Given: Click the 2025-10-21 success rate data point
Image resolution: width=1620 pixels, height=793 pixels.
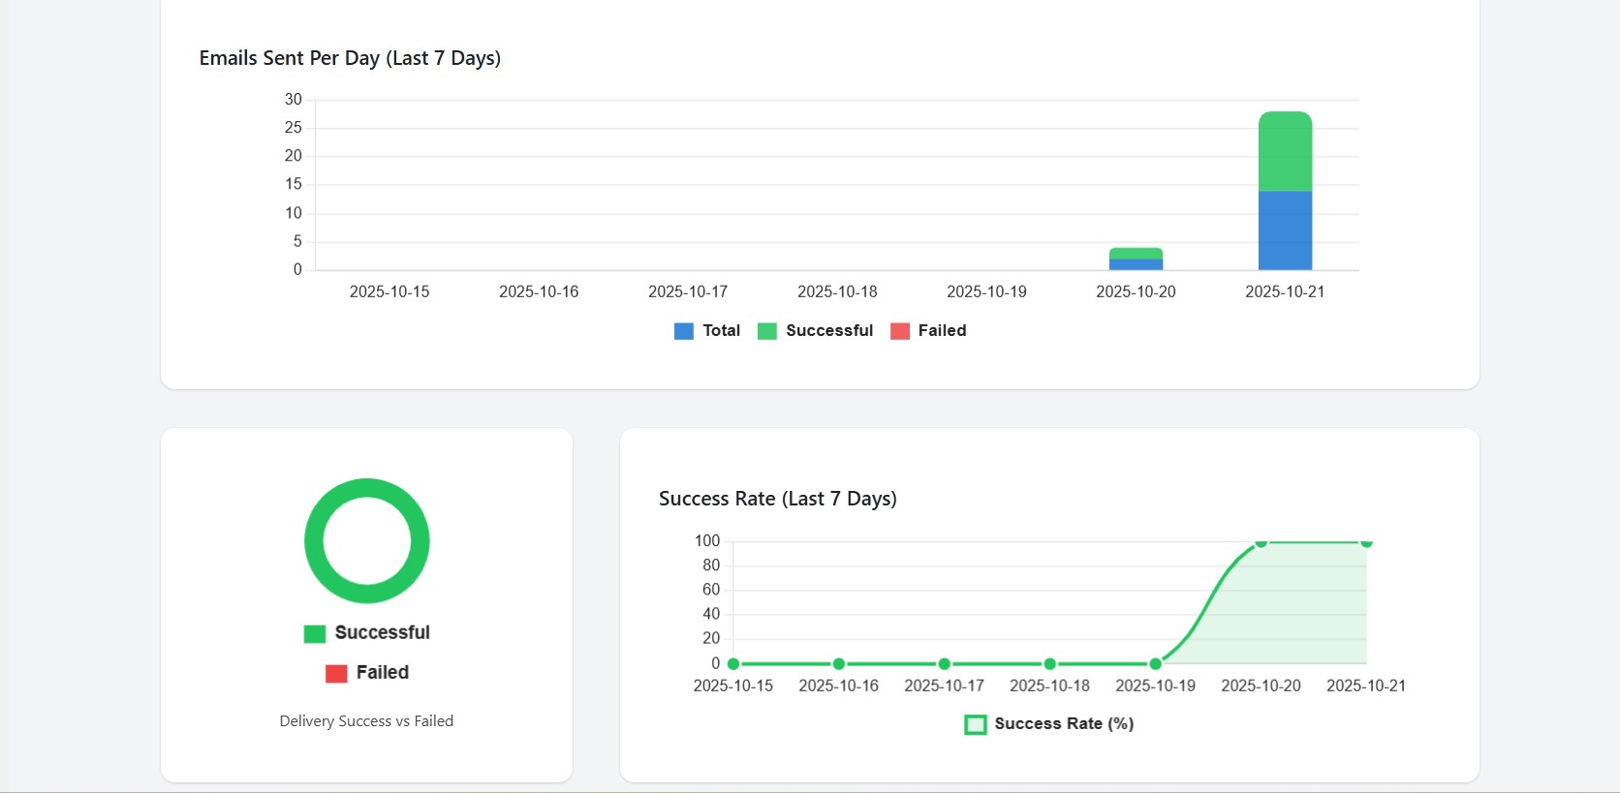Looking at the screenshot, I should click(1366, 543).
